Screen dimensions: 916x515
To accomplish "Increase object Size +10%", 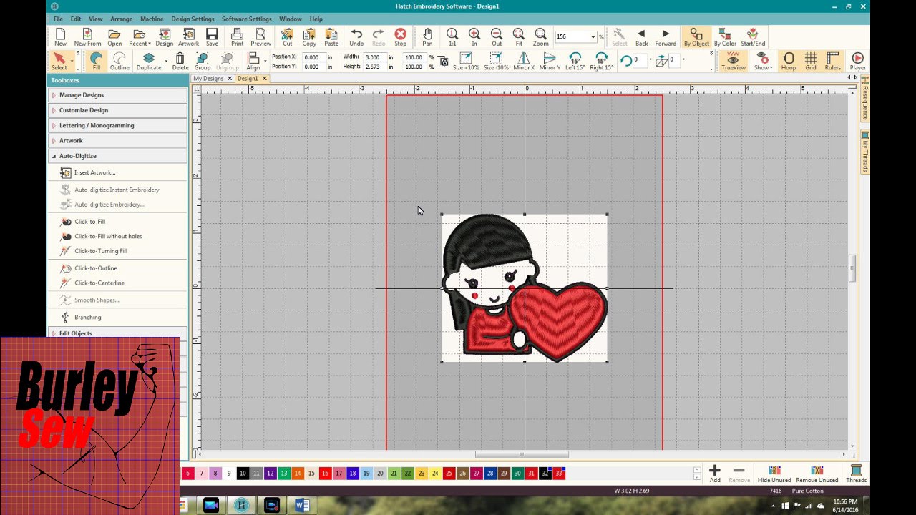I will [466, 62].
